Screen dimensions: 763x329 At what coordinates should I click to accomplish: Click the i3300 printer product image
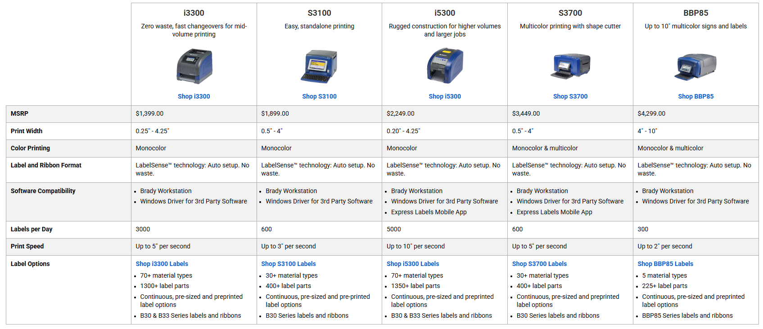(x=194, y=66)
